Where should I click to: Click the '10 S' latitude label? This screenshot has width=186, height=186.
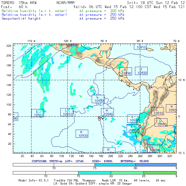tap(181, 153)
